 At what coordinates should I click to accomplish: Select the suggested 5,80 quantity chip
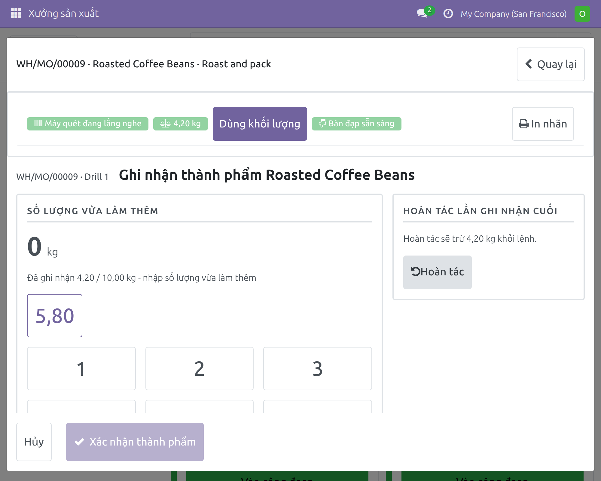[55, 316]
